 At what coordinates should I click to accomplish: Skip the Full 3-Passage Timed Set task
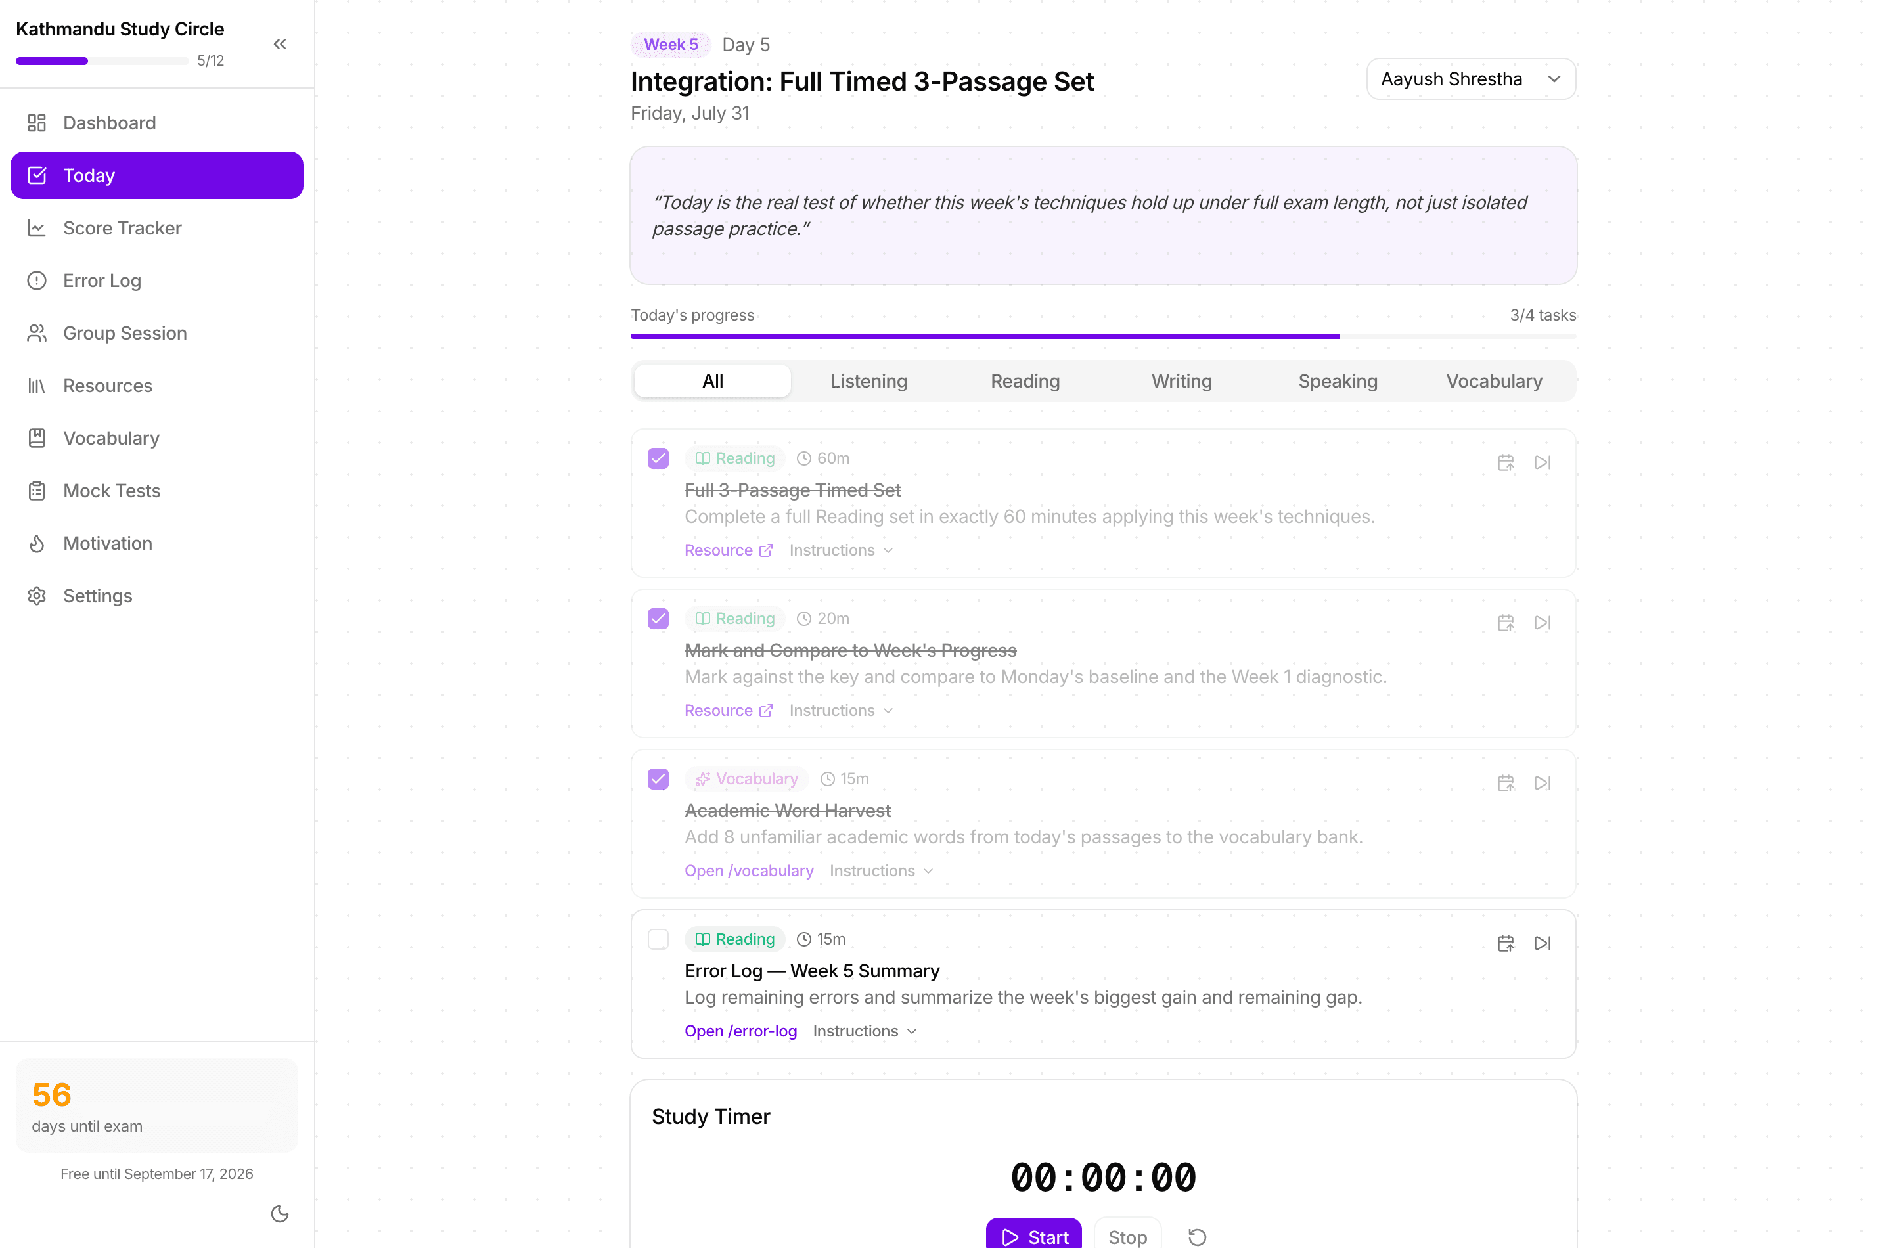1543,462
